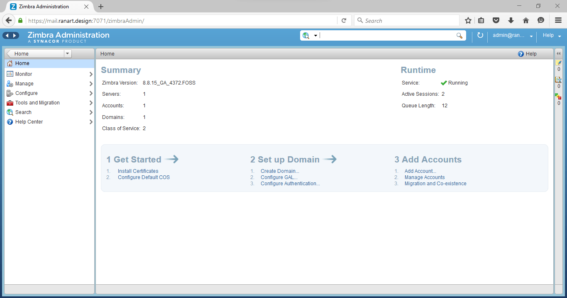Click the Zimbra admin search text field
The width and height of the screenshot is (567, 298).
coord(387,36)
